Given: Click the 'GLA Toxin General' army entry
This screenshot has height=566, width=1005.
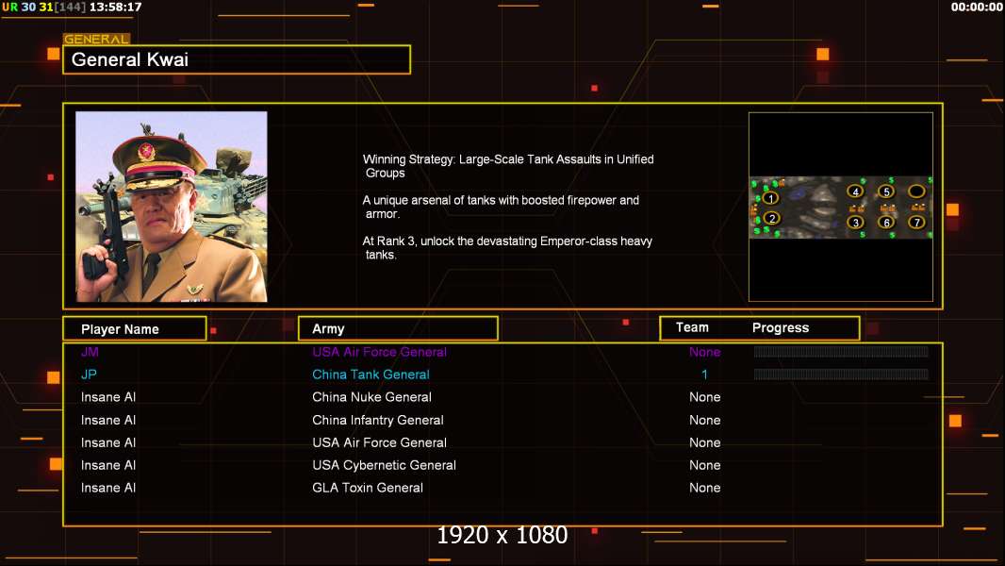Looking at the screenshot, I should coord(368,488).
